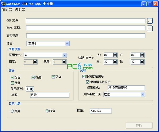
Task: Adjust left margin 左 spinner arrows
Action: [x=115, y=62]
